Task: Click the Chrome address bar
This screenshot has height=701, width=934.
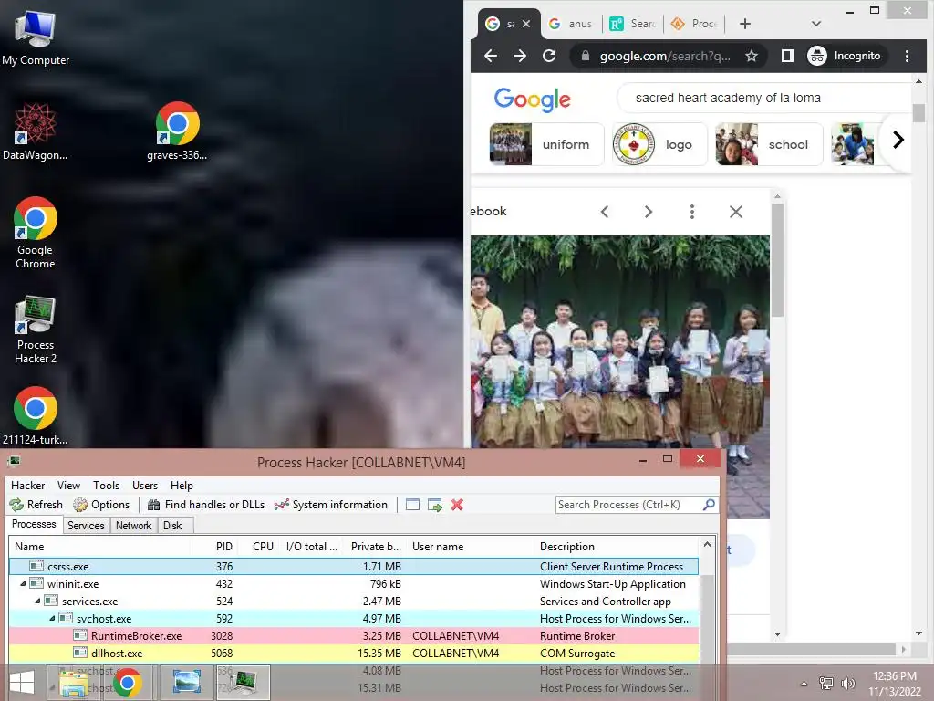Action: pos(664,56)
